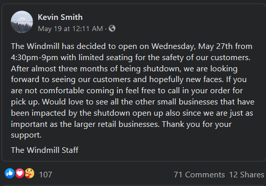The image size is (266, 186).
Task: Open the 71 Comments link
Action: [199, 175]
